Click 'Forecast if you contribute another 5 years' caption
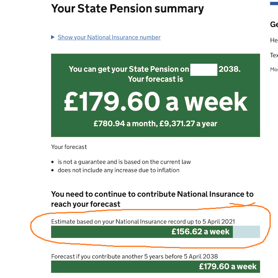The image size is (278, 278). (x=134, y=257)
